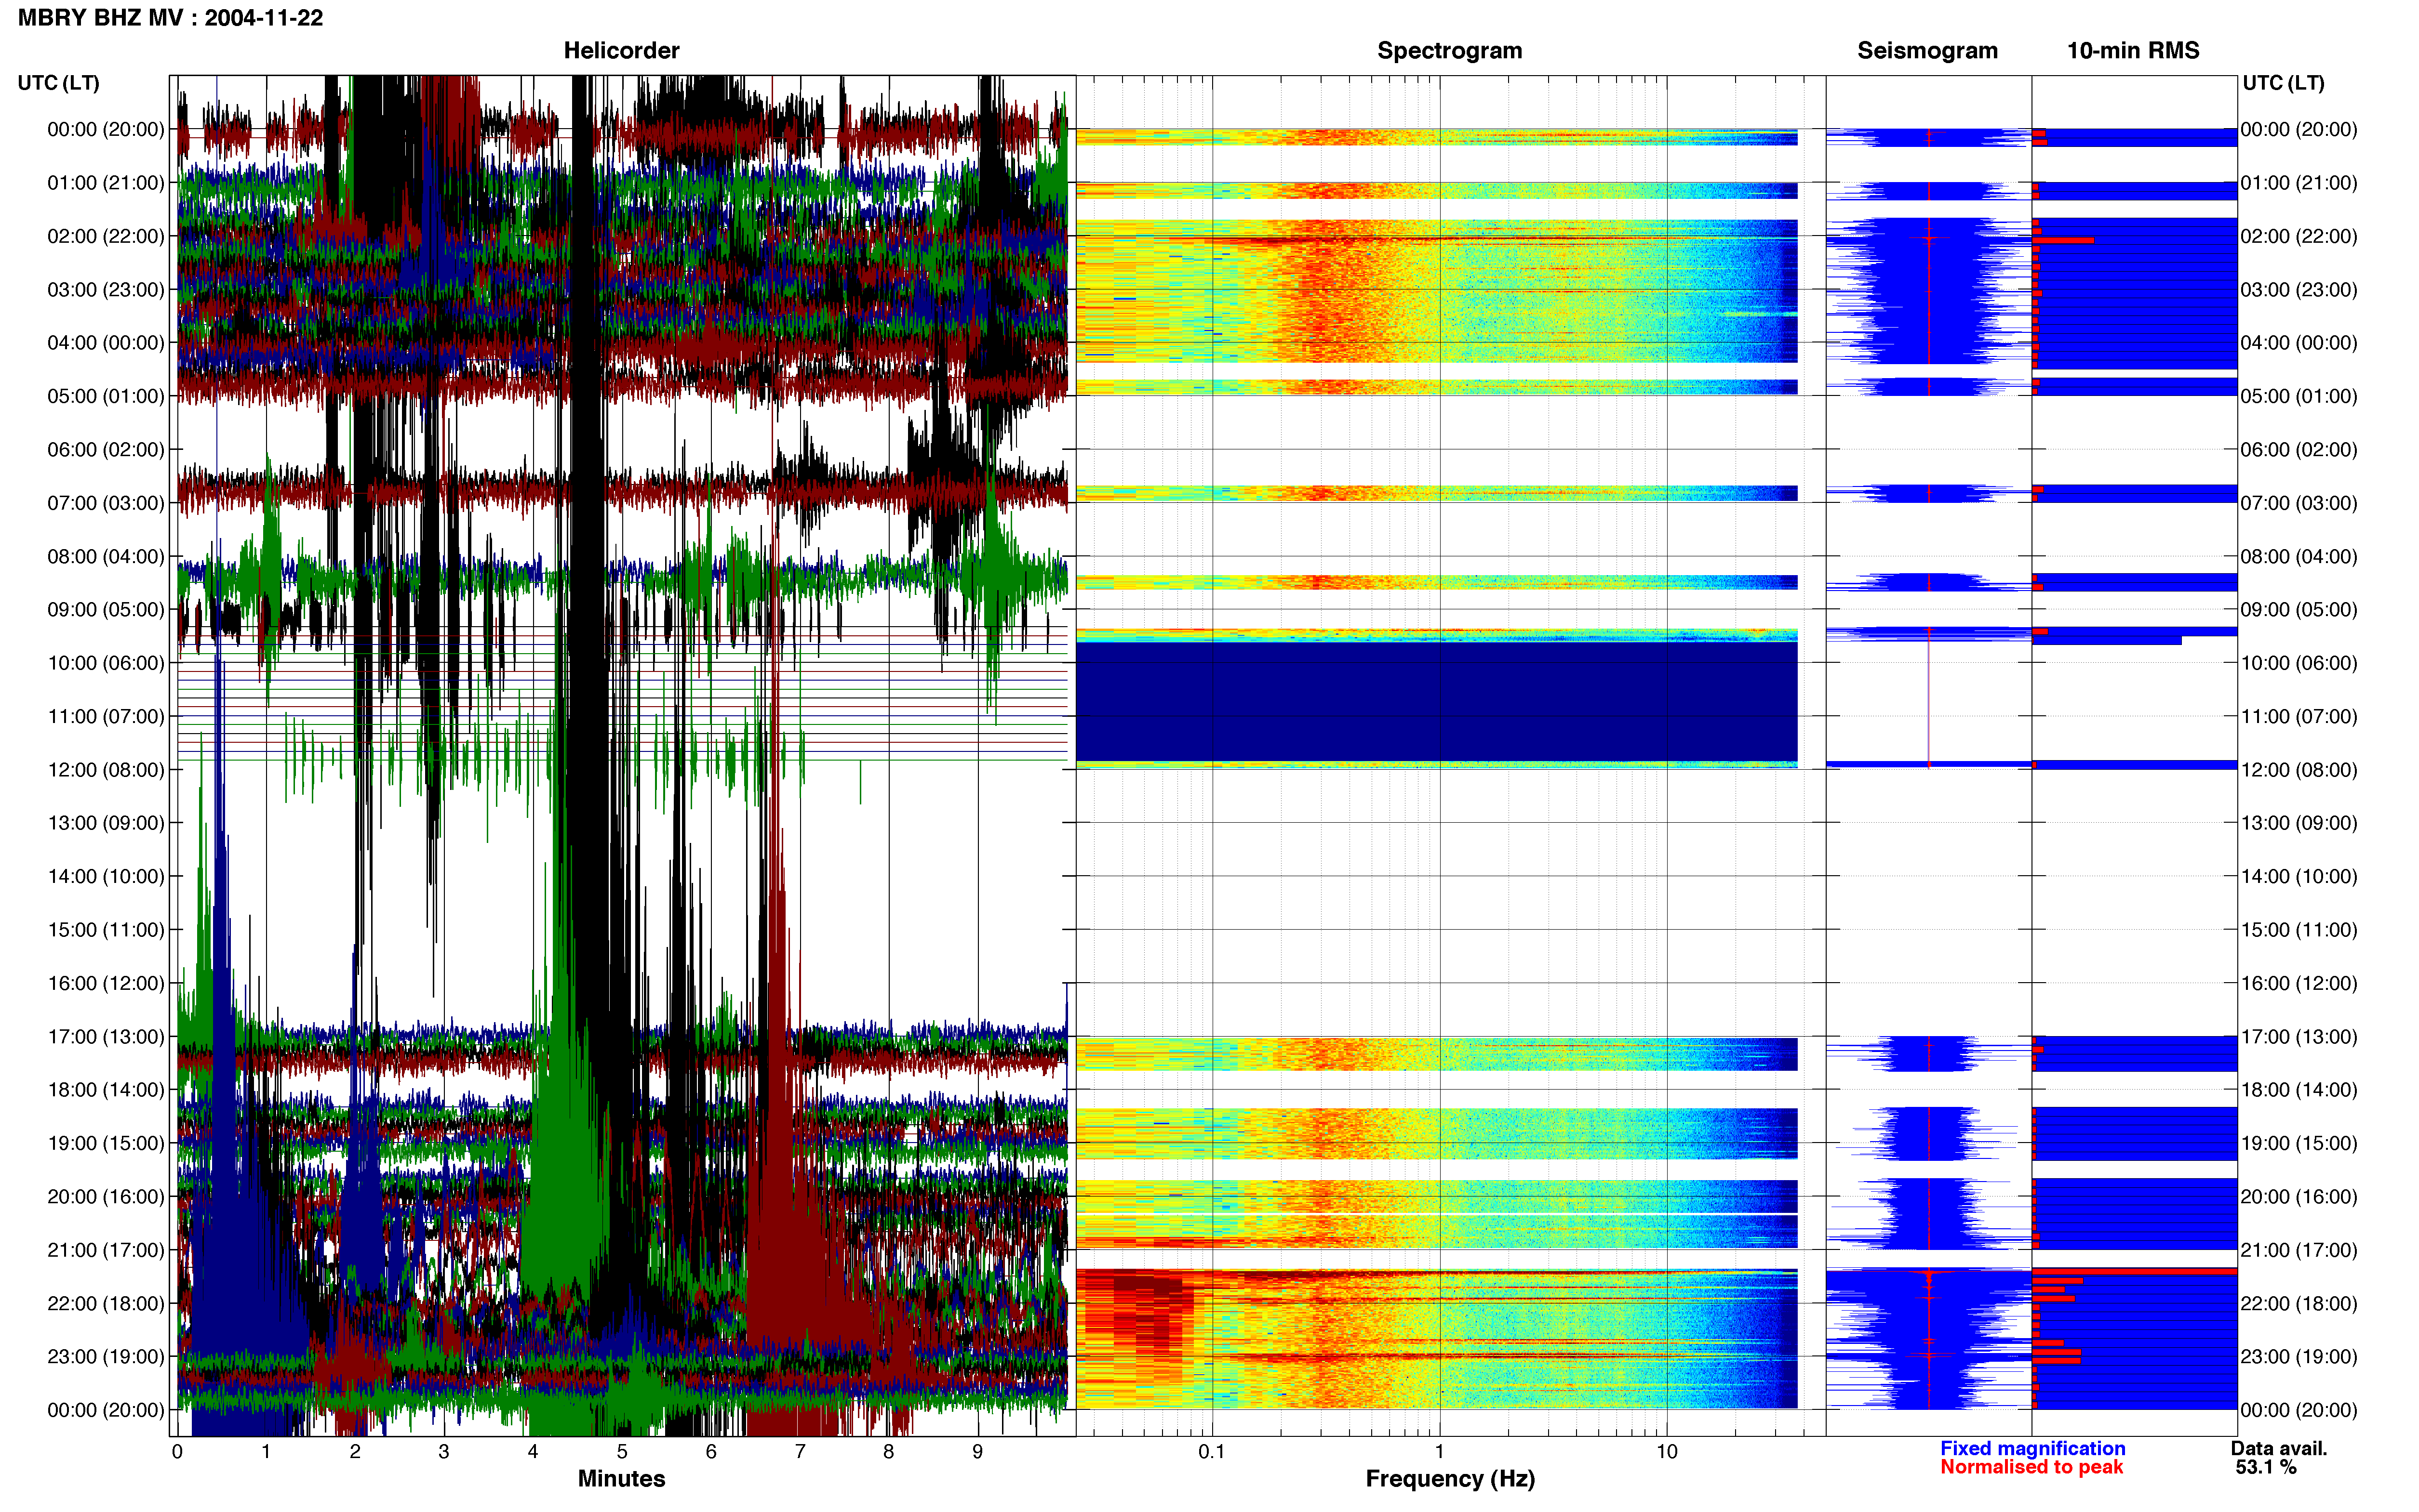2419x1512 pixels.
Task: Click the left '19:00 (15:00)' time label
Action: pyautogui.click(x=106, y=1143)
